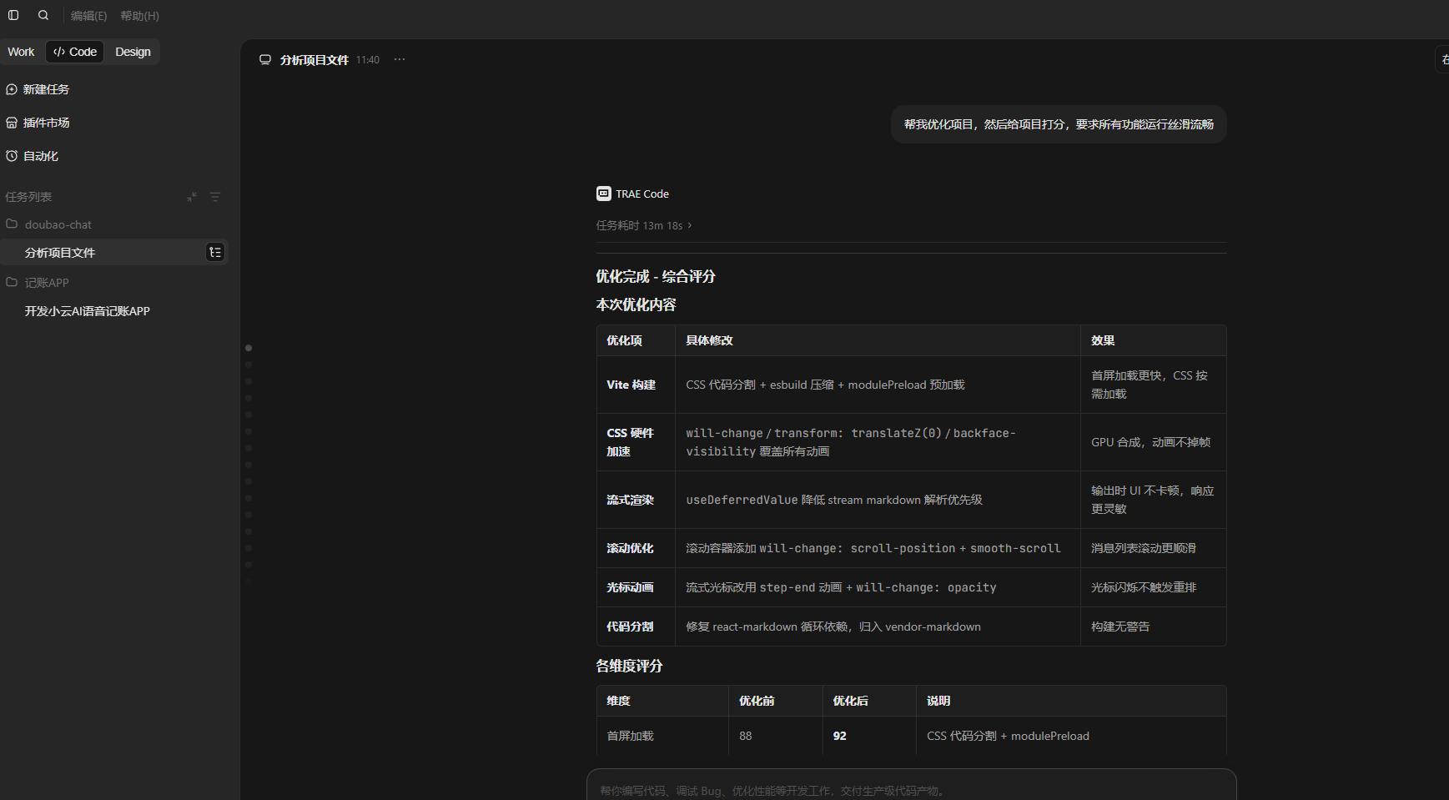
Task: Click the score 88 in 优化前 column
Action: [745, 736]
